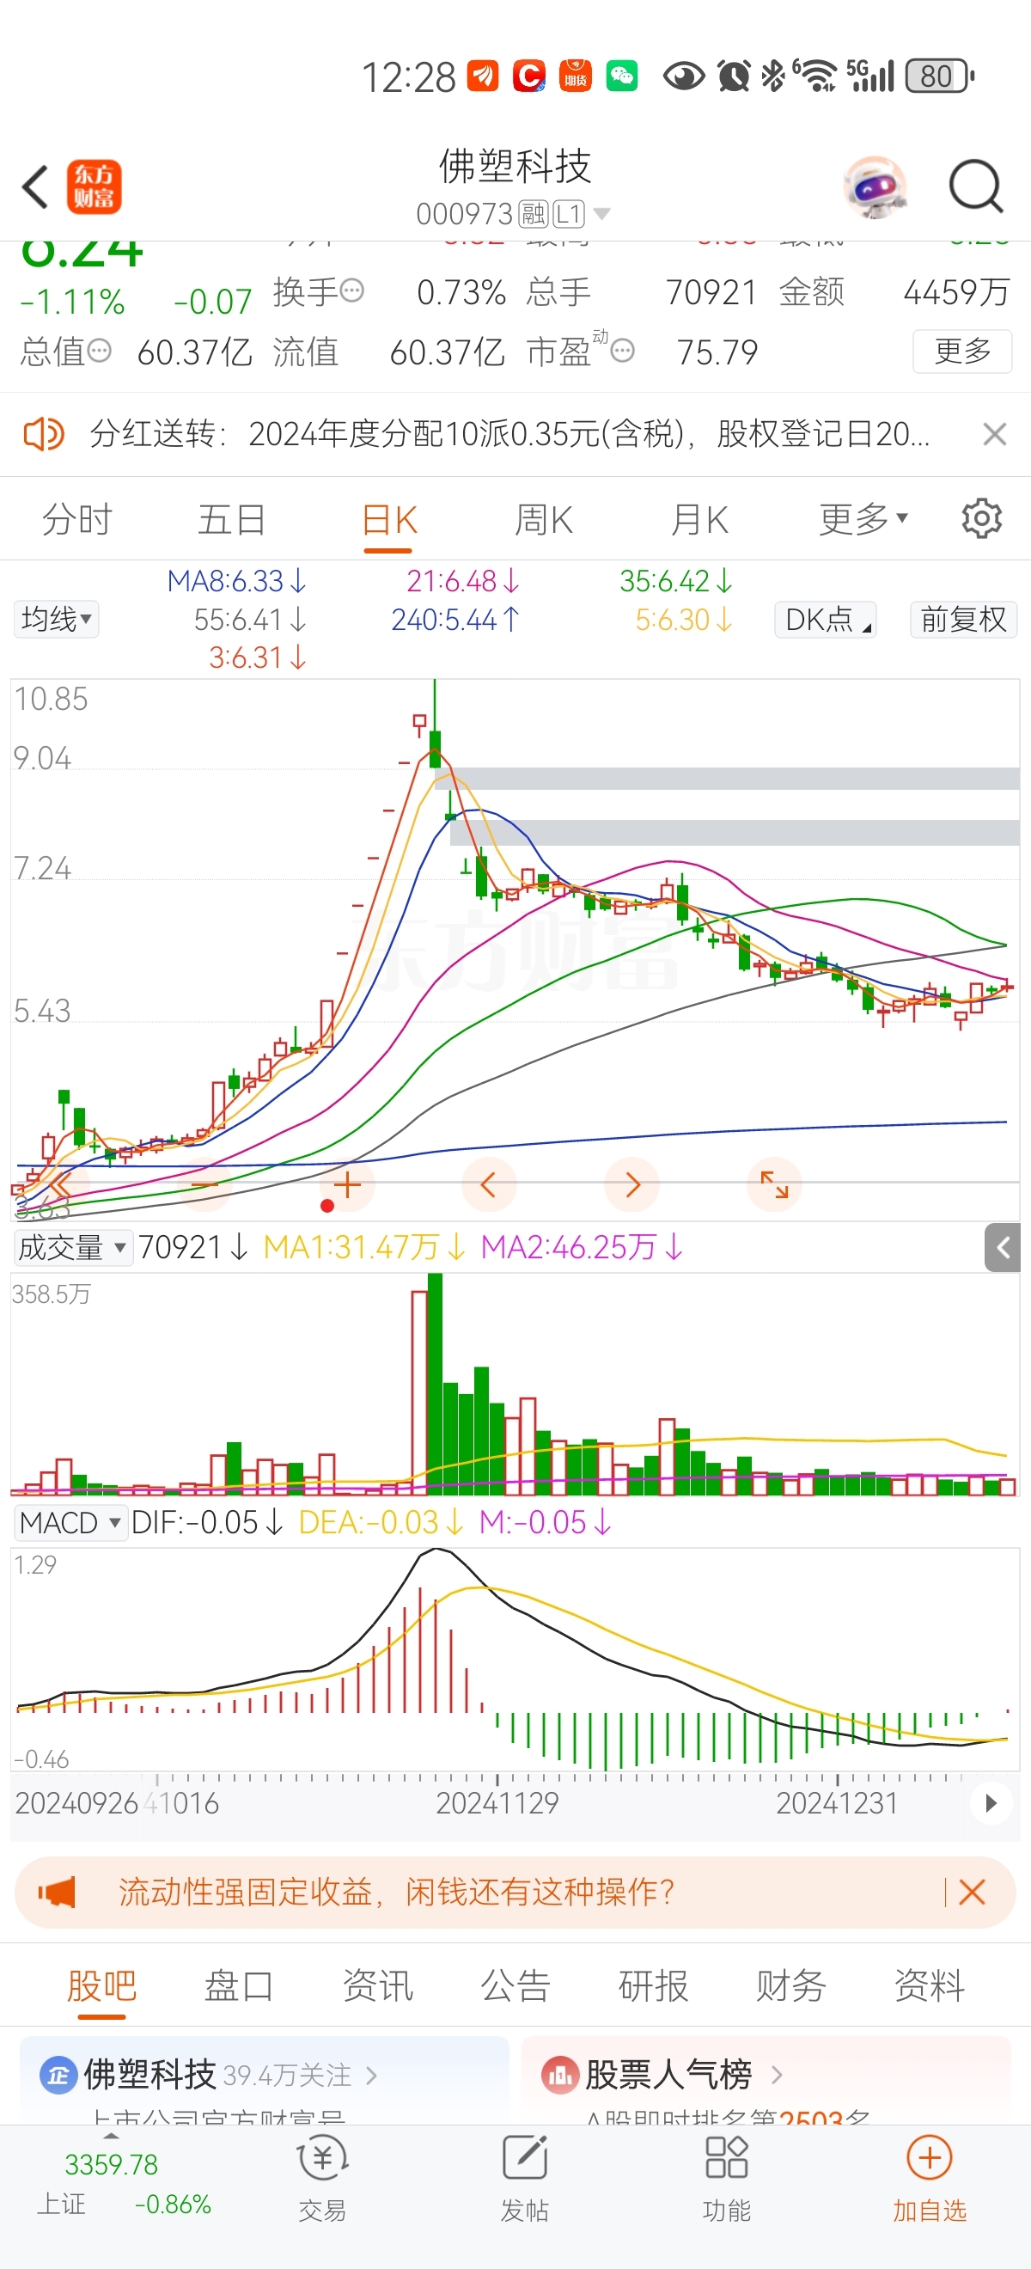Tap MA8:6.33 moving average value
This screenshot has height=2269, width=1031.
coord(236,581)
